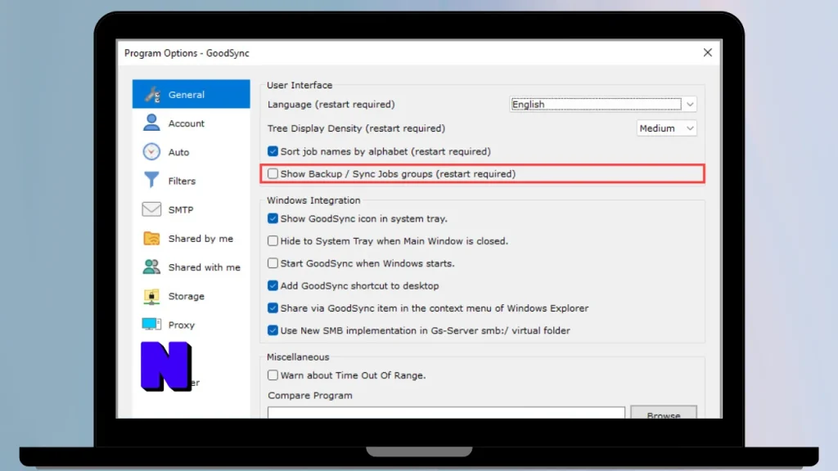Open the Shared with me section

pyautogui.click(x=191, y=267)
